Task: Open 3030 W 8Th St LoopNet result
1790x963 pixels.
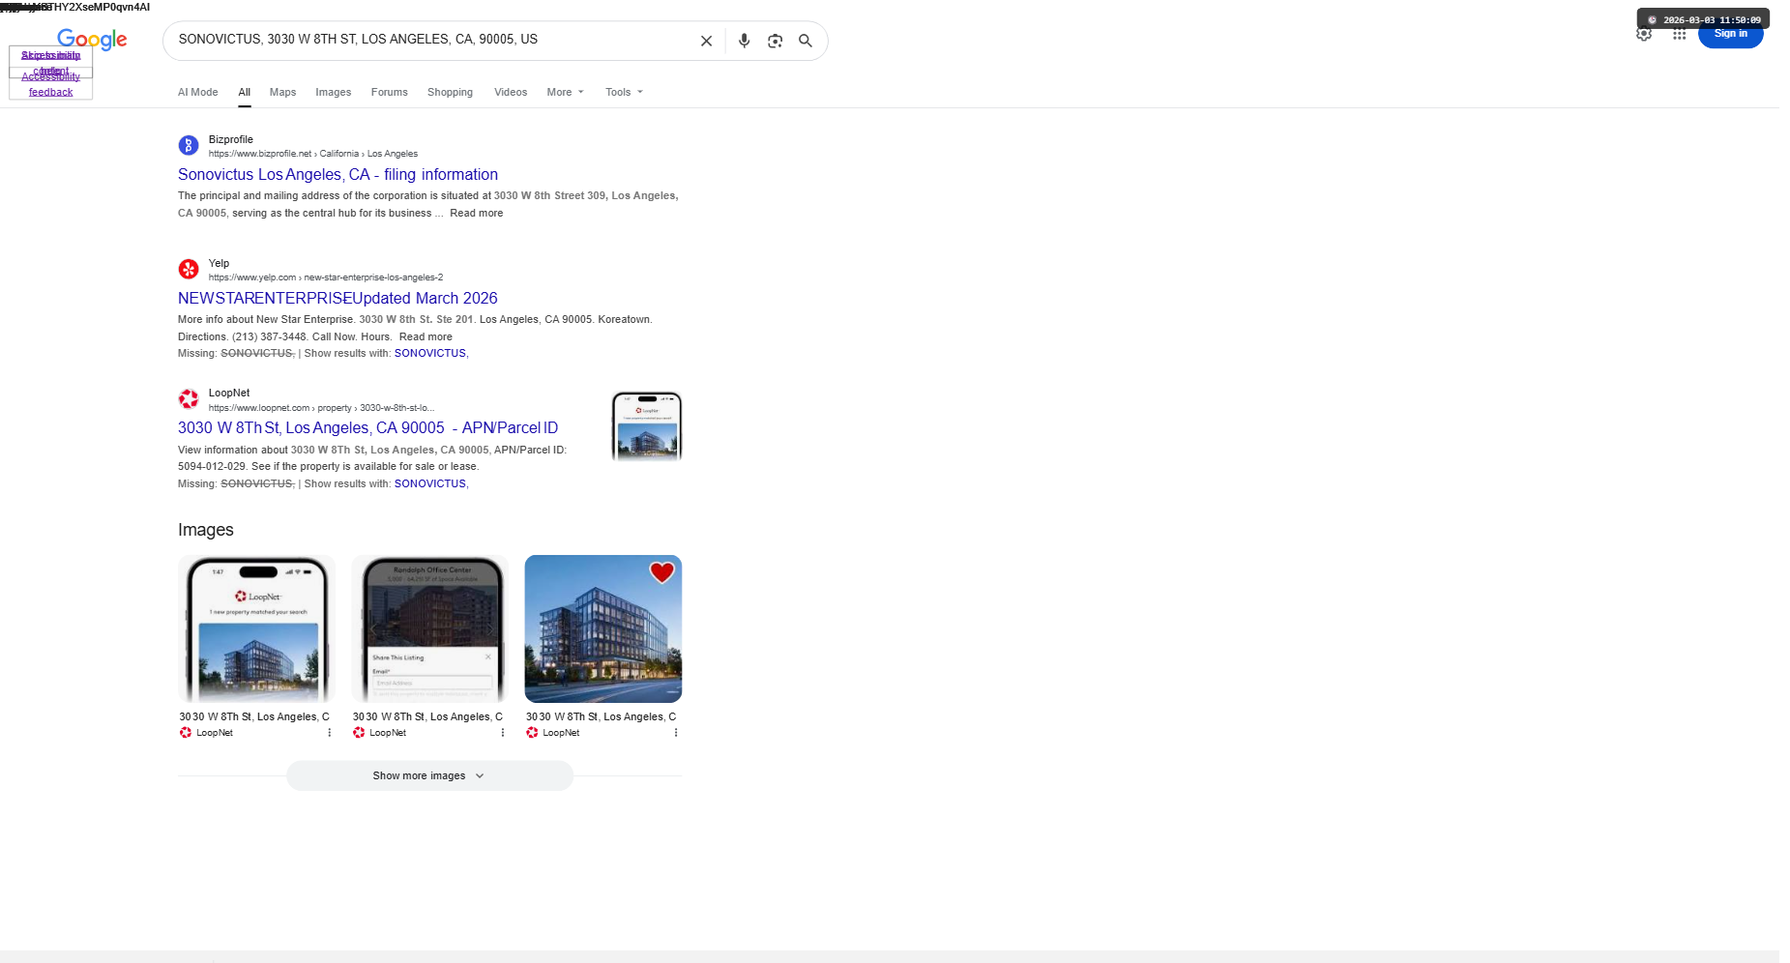Action: 368,428
